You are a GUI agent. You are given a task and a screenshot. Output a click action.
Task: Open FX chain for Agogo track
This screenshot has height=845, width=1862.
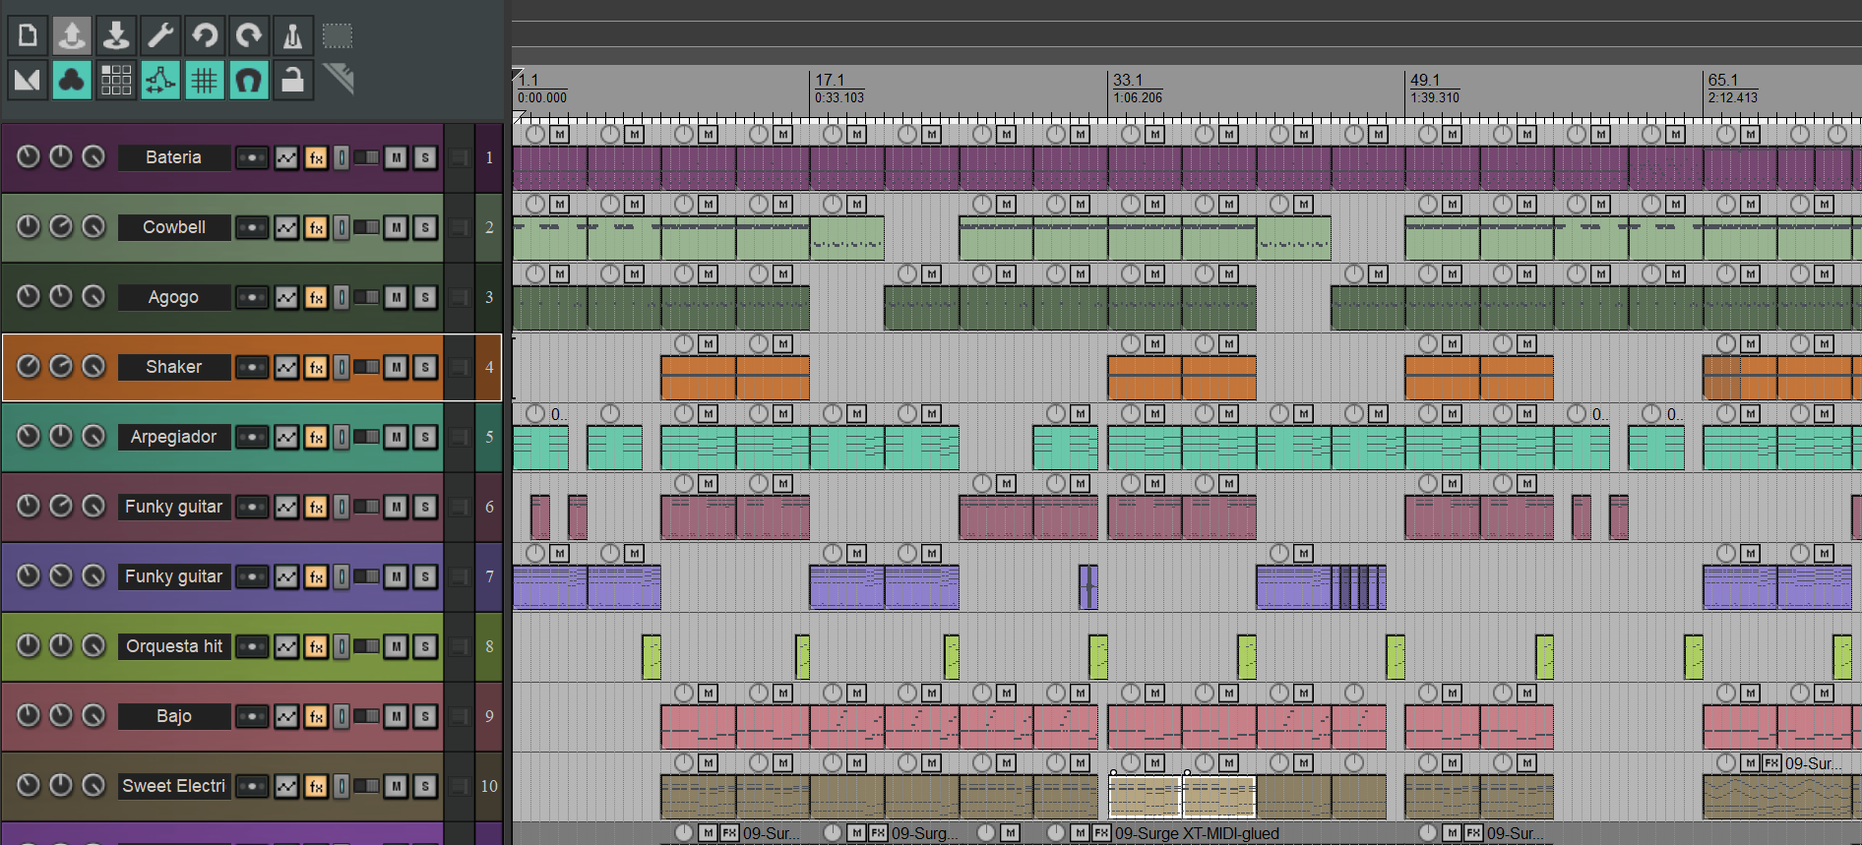pyautogui.click(x=316, y=297)
